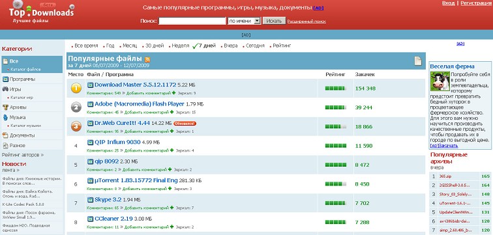
Task: Click the document icon in the header bar
Action: [x=418, y=61]
